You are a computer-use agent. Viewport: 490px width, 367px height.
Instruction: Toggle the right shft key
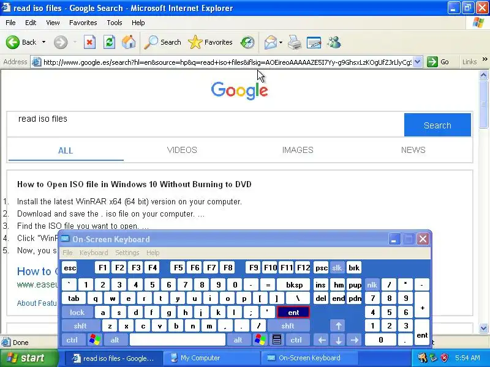288,326
